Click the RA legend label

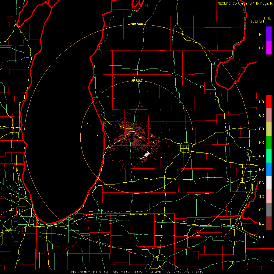[261, 156]
